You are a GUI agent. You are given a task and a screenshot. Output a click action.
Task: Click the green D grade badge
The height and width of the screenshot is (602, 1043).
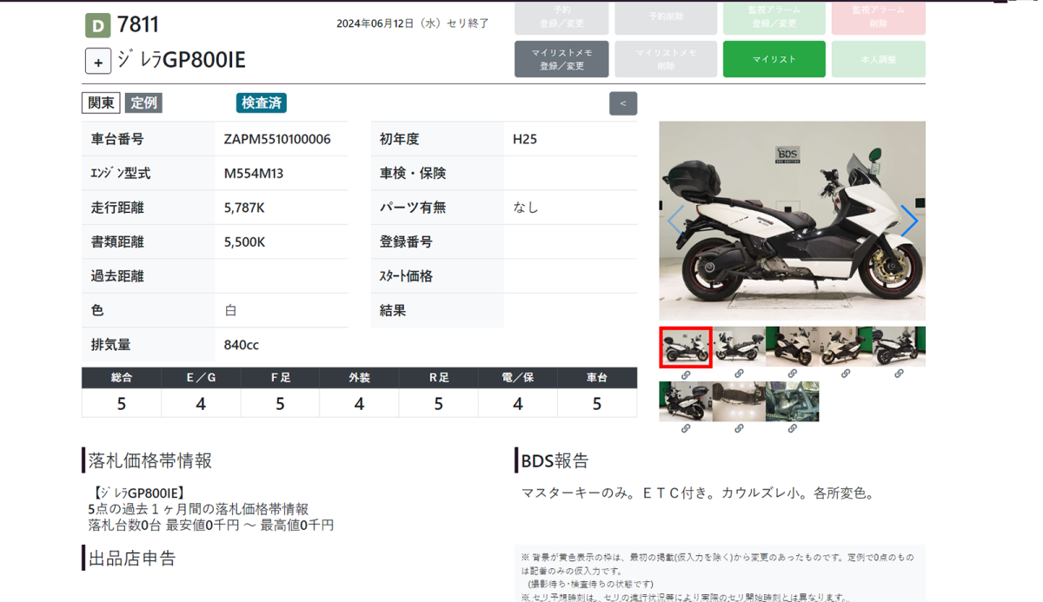click(x=98, y=26)
